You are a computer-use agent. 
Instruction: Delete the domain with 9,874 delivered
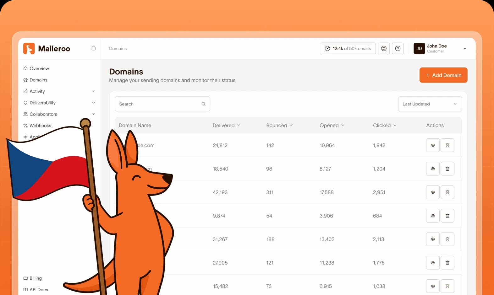click(447, 216)
